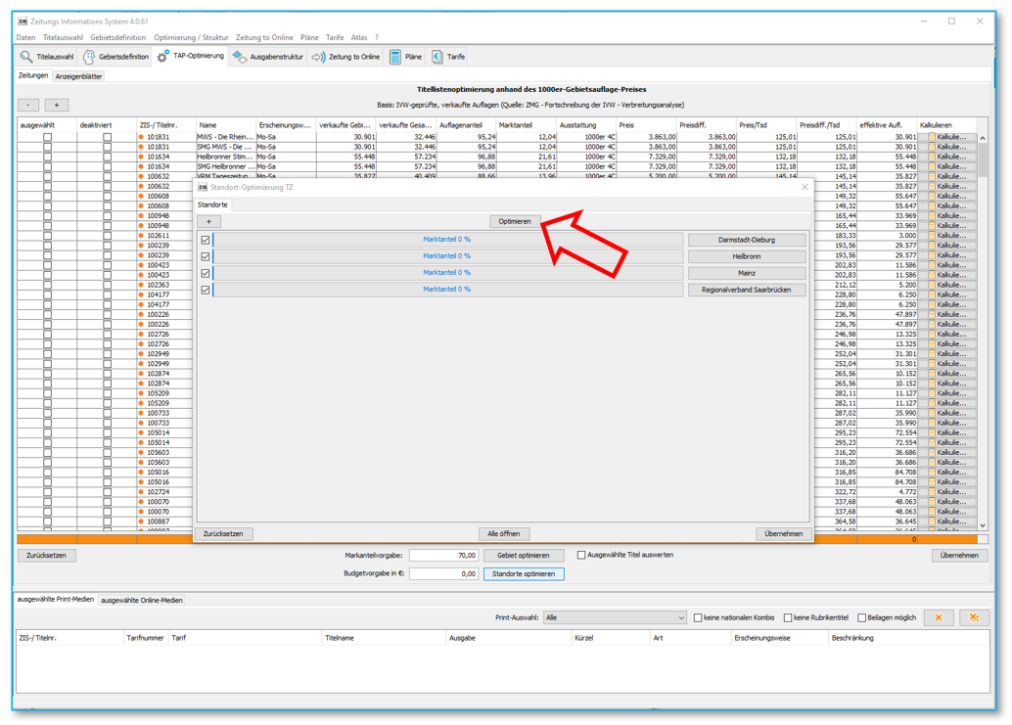1012x725 pixels.
Task: Click the orange X remove icon
Action: [x=939, y=617]
